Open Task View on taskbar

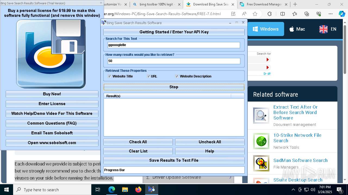tap(98, 190)
